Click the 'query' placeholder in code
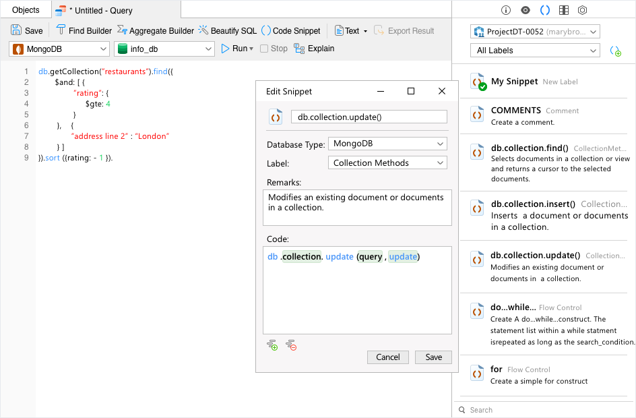636x418 pixels. coord(370,256)
